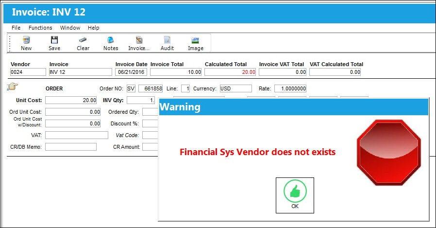Image resolution: width=436 pixels, height=228 pixels.
Task: Click the VAT input field
Action: pos(77,135)
